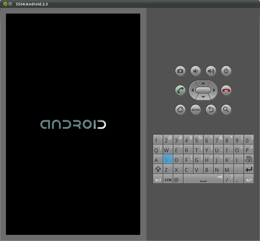Click the highlighted S key

tap(168, 159)
